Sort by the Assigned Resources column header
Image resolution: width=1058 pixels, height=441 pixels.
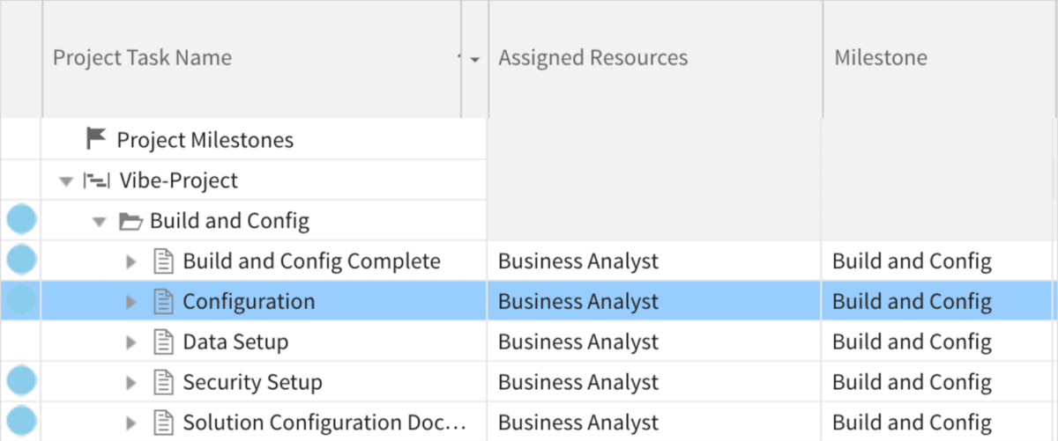[x=592, y=59]
